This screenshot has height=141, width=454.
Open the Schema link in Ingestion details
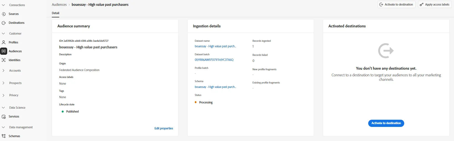(215, 87)
